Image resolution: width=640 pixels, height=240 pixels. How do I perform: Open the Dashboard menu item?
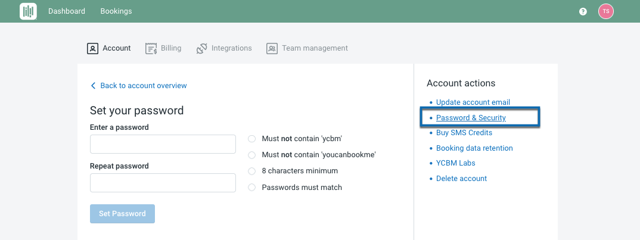(x=67, y=11)
